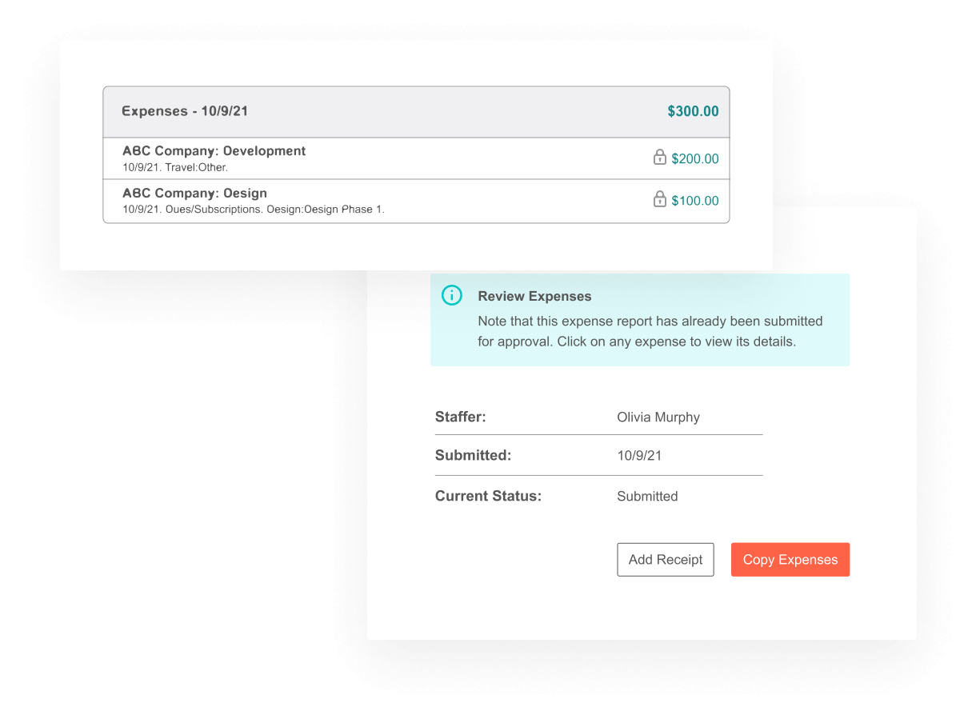Click the $100.00 amount
The height and width of the screenshot is (719, 976).
695,201
